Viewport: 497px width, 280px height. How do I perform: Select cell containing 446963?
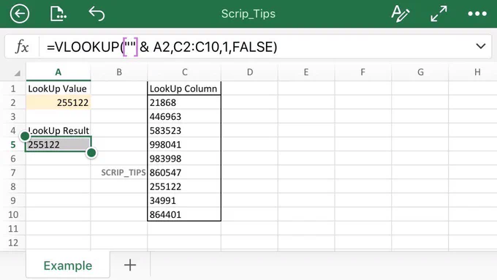(x=184, y=116)
